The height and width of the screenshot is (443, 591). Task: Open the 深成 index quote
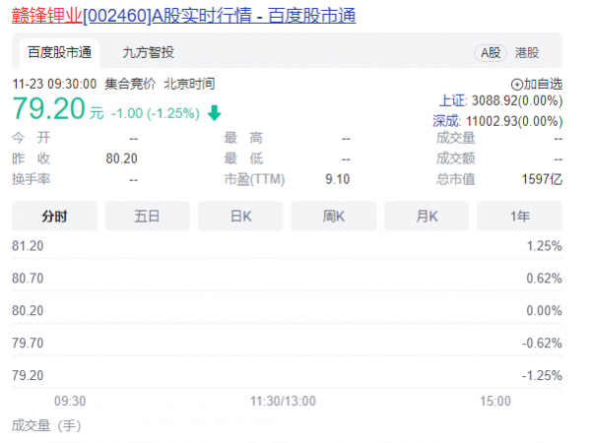(497, 119)
